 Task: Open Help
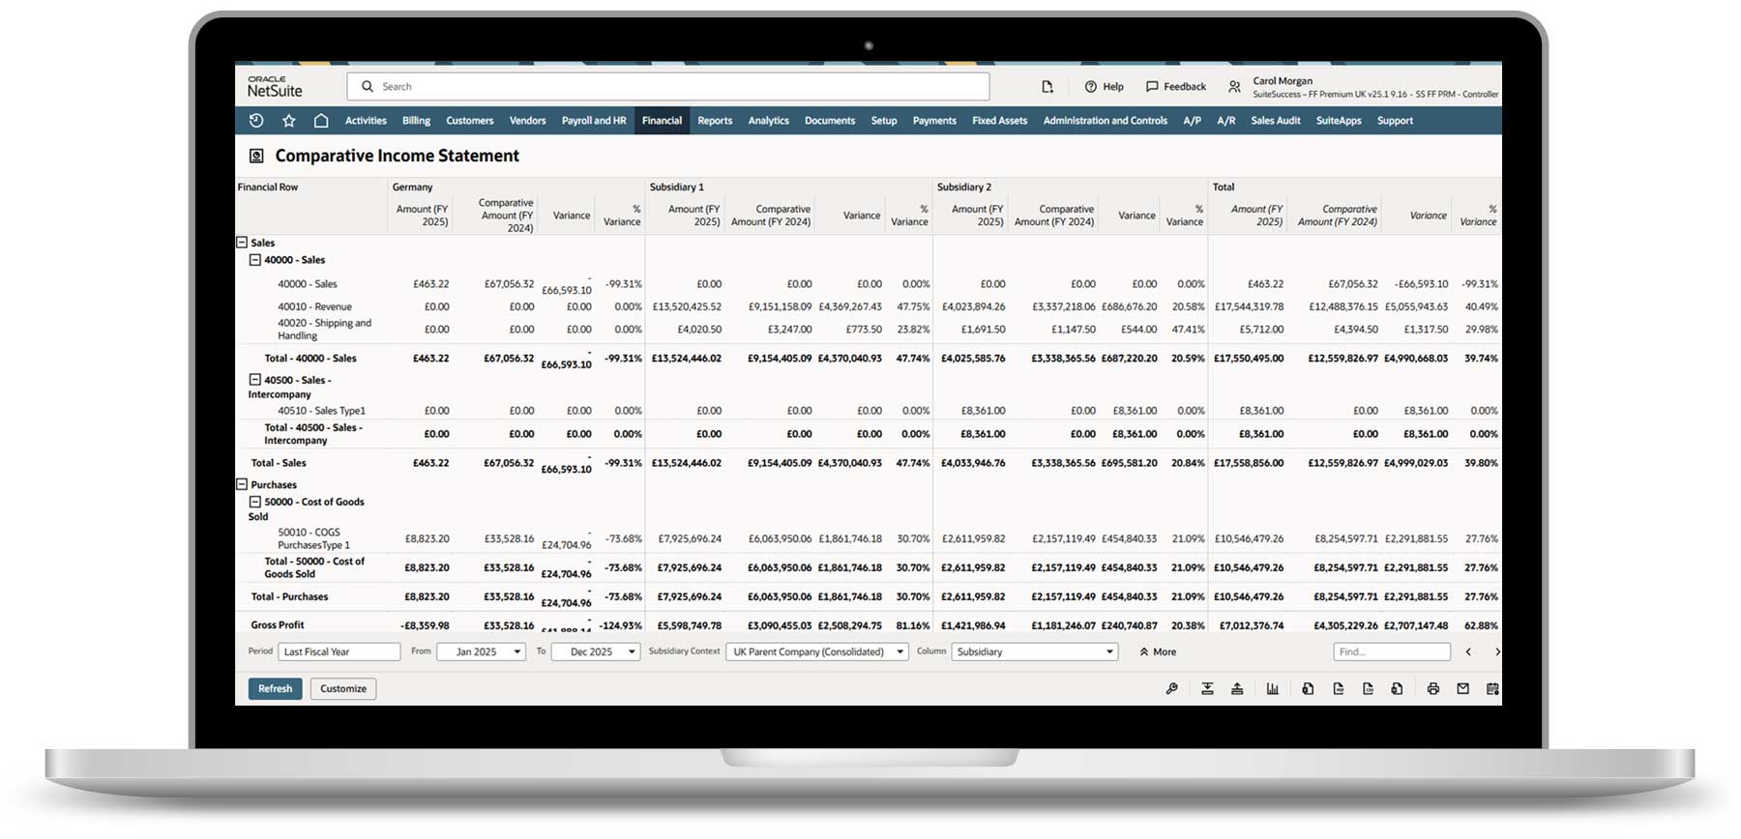[1105, 87]
